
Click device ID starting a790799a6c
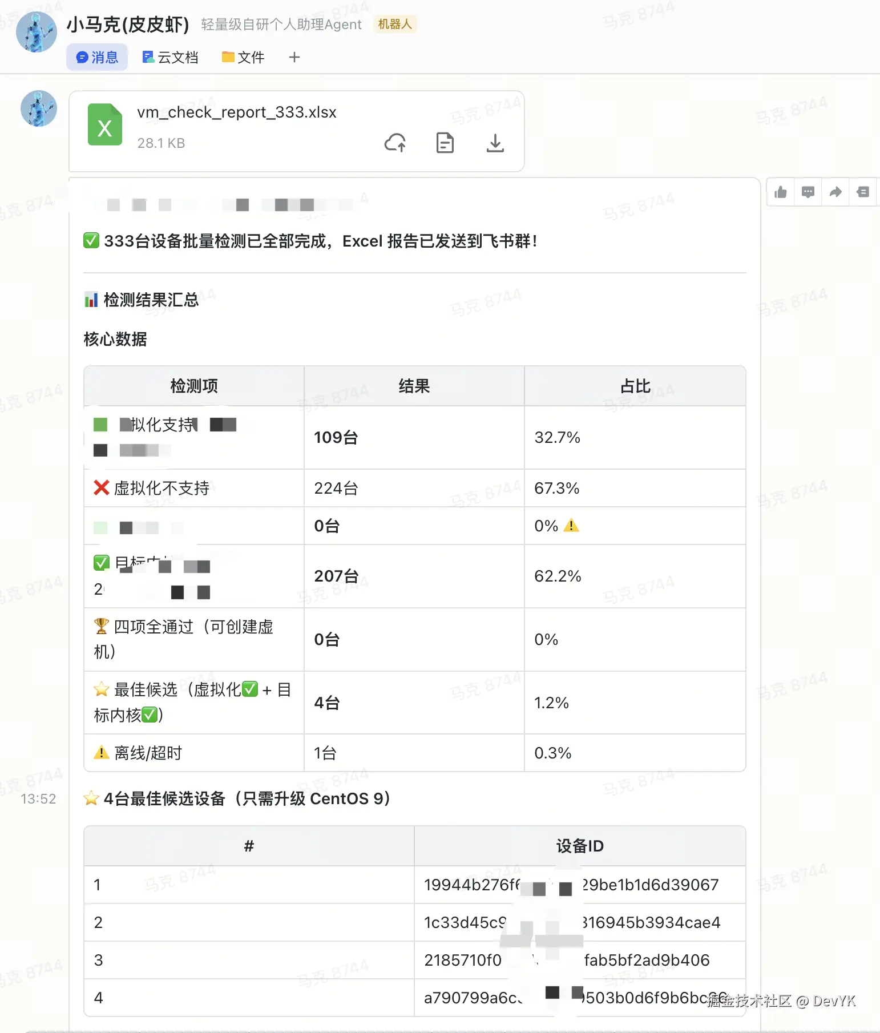[x=576, y=998]
